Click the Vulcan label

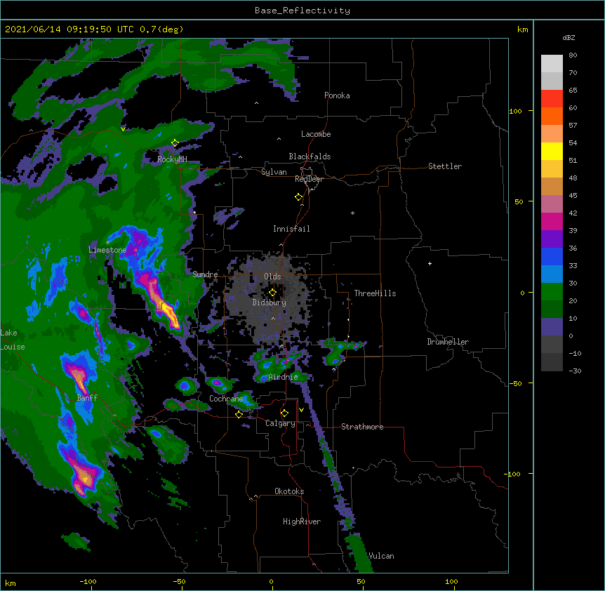point(381,556)
